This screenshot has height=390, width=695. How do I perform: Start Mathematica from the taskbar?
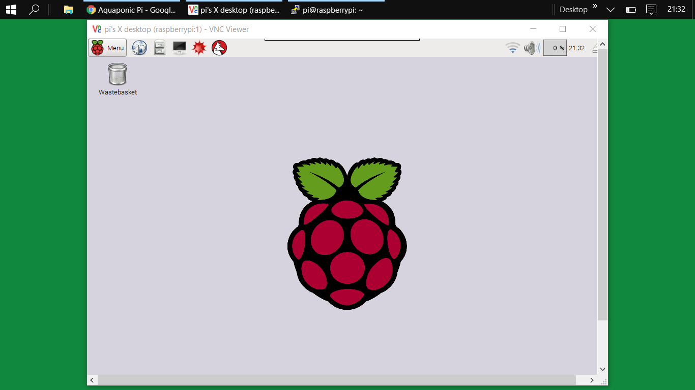(198, 47)
